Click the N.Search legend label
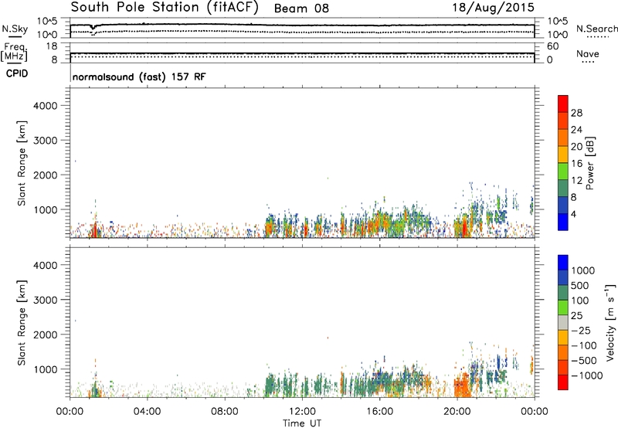Viewport: 618px width, 428px height. (596, 29)
